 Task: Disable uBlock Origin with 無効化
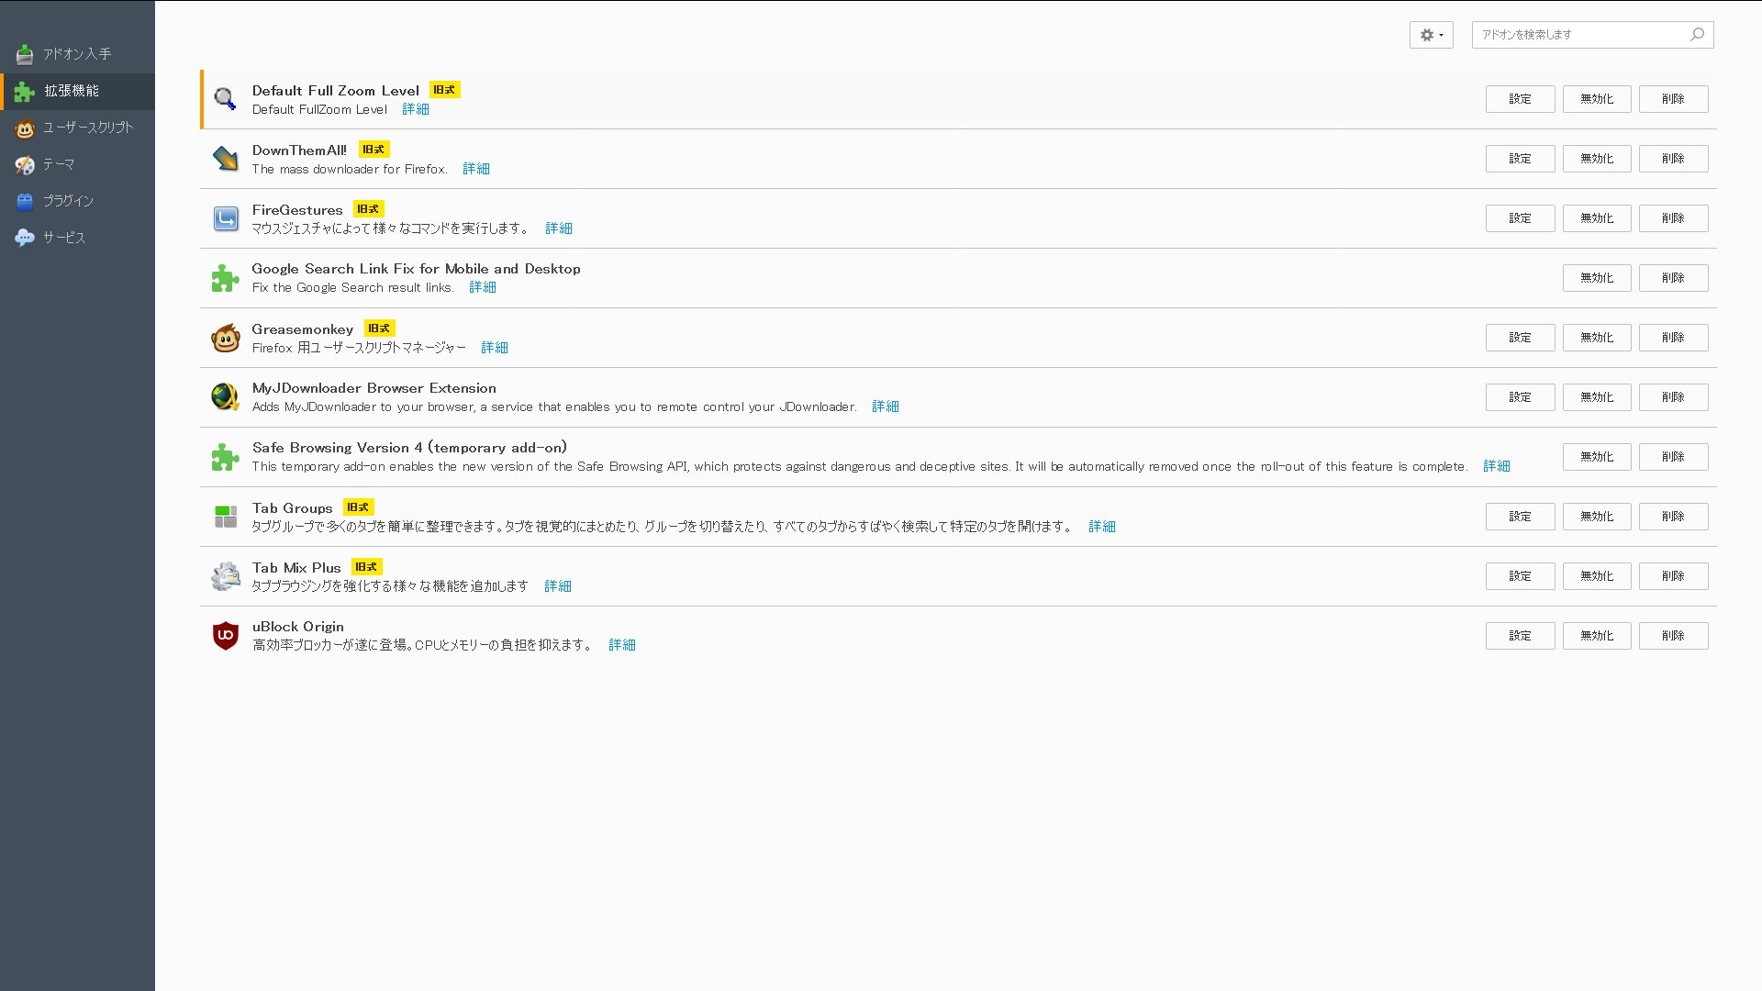(x=1597, y=636)
